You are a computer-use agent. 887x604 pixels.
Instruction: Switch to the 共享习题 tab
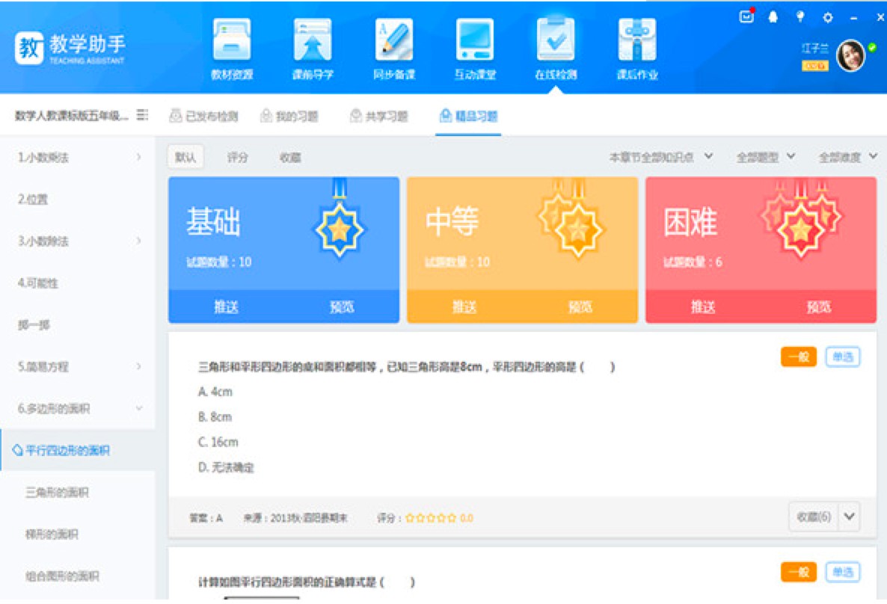tap(380, 116)
